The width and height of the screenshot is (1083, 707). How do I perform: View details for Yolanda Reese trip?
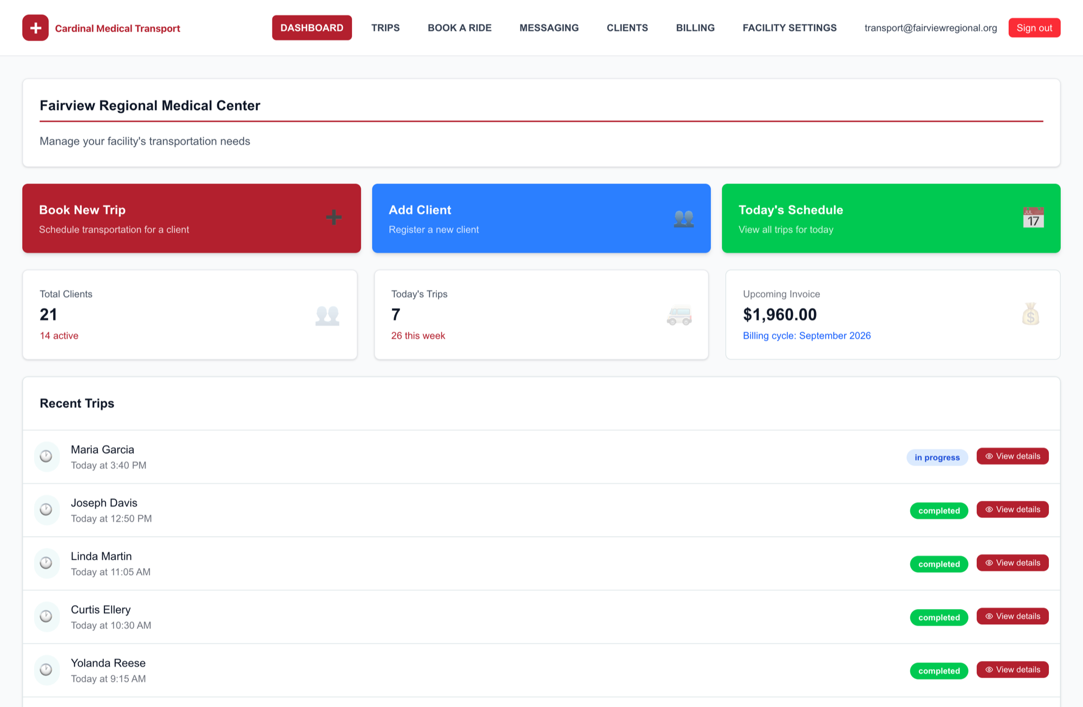[1013, 670]
